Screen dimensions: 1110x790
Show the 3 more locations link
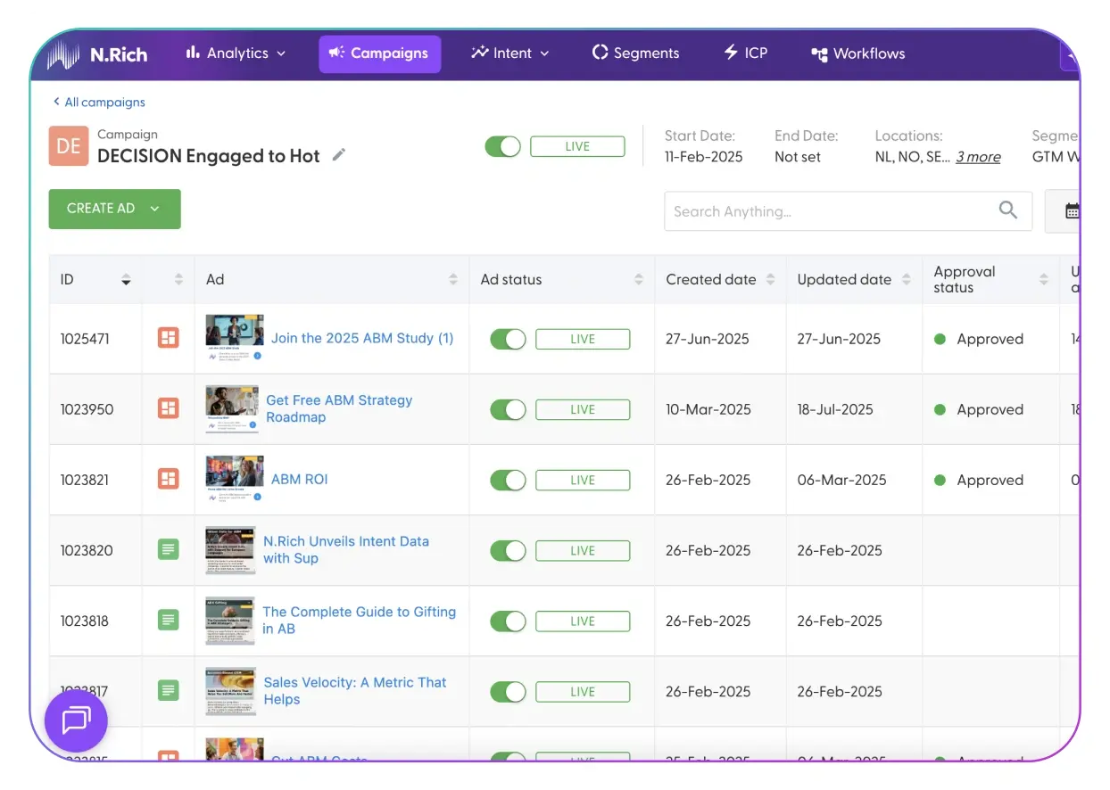977,157
